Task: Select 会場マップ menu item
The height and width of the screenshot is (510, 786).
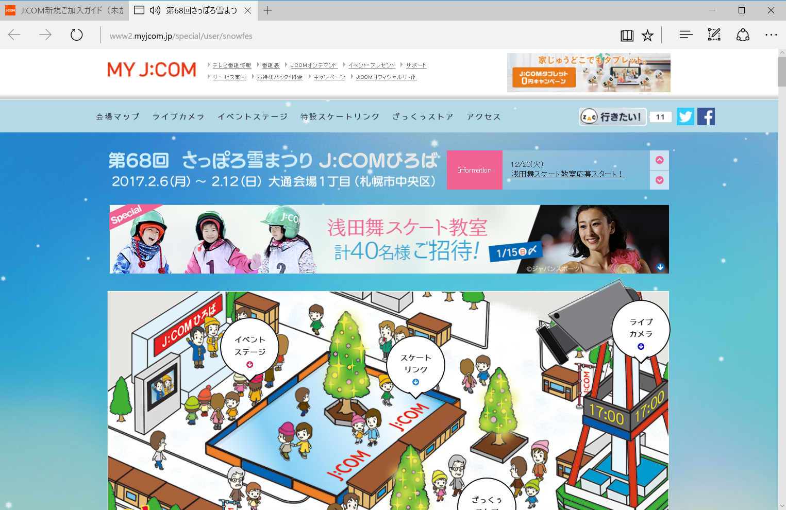Action: [x=118, y=116]
